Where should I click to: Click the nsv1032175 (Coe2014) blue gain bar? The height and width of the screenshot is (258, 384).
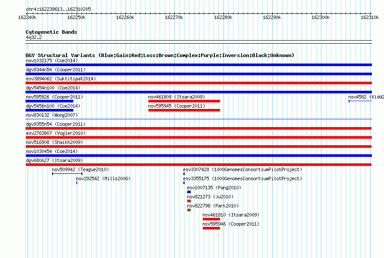pyautogui.click(x=198, y=65)
